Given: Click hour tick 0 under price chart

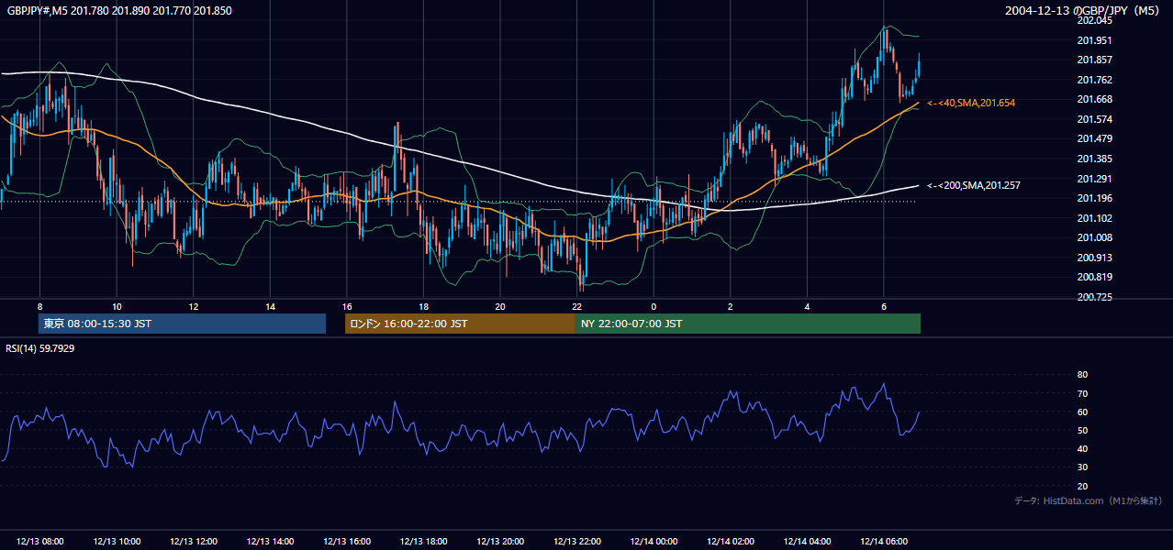Looking at the screenshot, I should 654,306.
